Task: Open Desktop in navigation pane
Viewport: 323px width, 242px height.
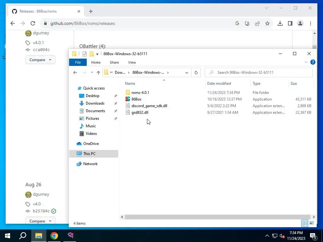Action: [x=92, y=96]
